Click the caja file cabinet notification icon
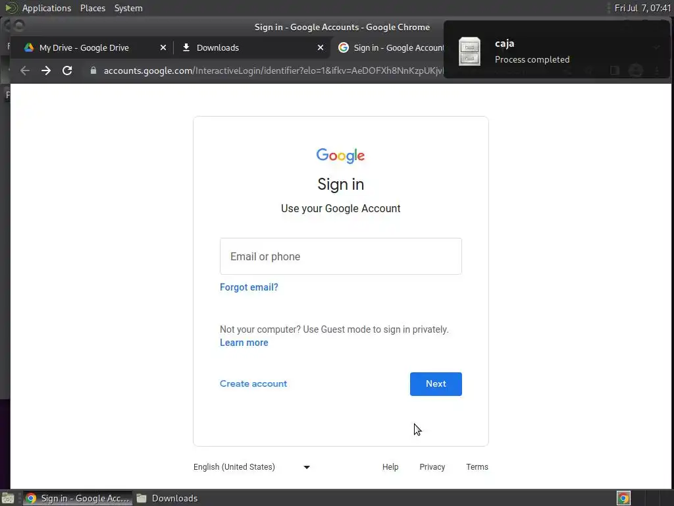Viewport: 674px width, 506px height. coord(469,51)
